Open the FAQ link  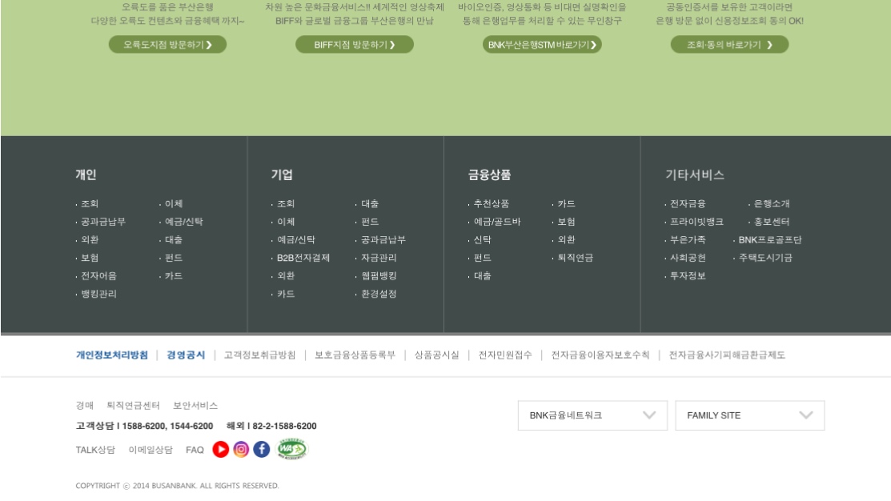pyautogui.click(x=195, y=450)
